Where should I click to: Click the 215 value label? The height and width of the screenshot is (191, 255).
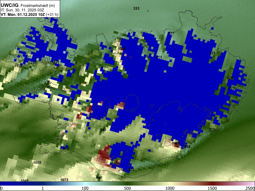[159, 57]
